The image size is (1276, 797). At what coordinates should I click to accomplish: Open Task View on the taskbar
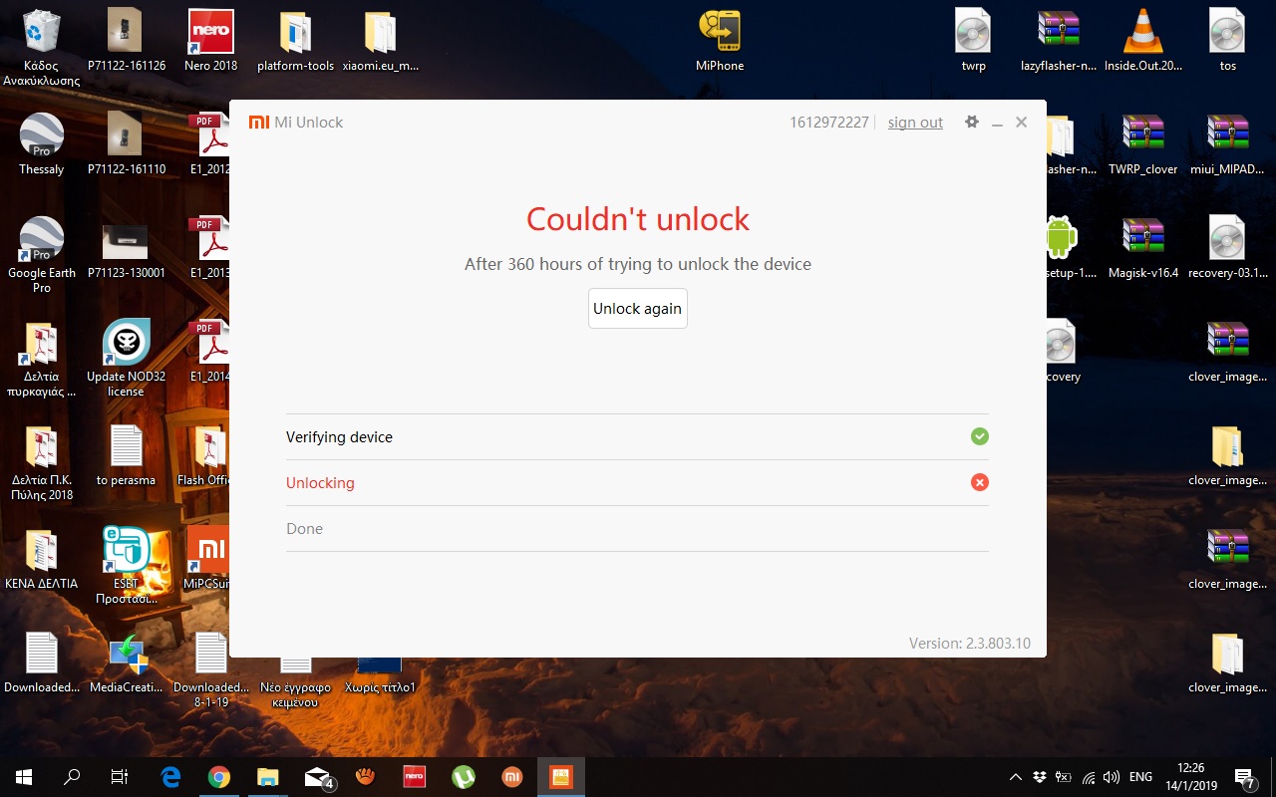coord(120,777)
